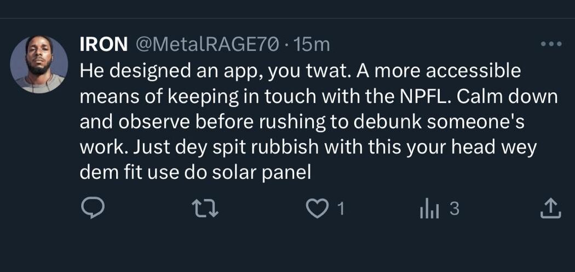Share the tweet via the upload arrow icon

pyautogui.click(x=551, y=208)
